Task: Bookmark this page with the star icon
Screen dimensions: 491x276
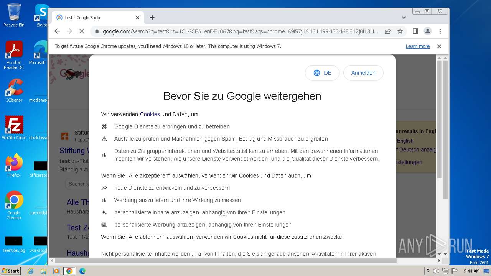Action: (400, 31)
